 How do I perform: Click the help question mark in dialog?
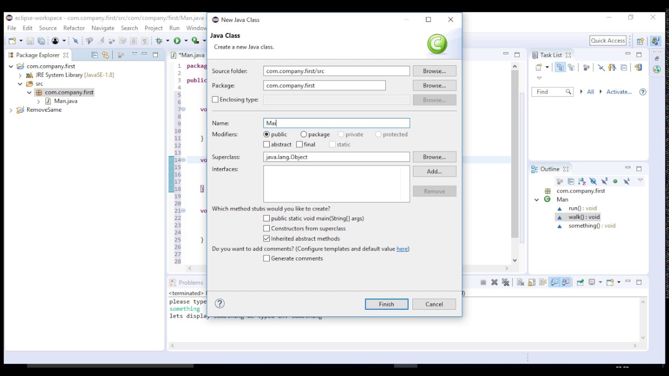coord(220,303)
